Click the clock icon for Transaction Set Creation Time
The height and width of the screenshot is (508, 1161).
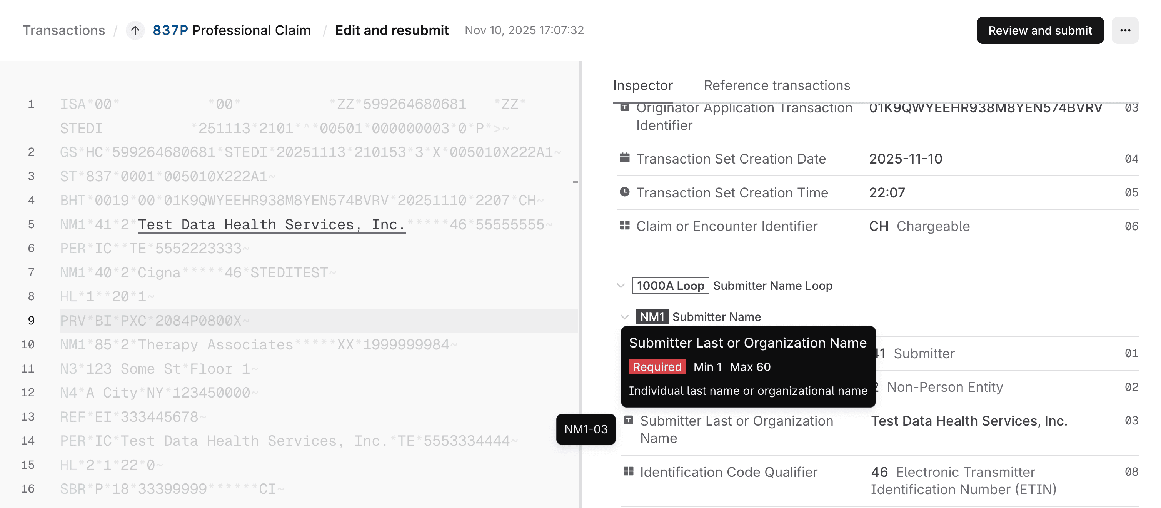coord(625,192)
